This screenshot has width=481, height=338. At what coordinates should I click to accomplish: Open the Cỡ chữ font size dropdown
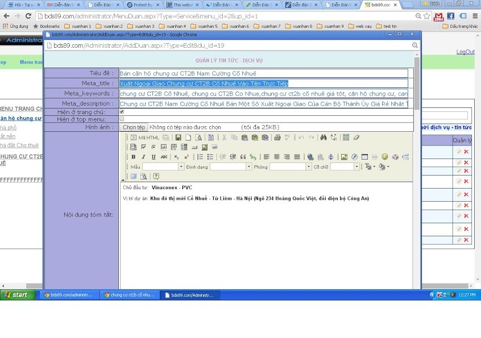click(x=356, y=166)
